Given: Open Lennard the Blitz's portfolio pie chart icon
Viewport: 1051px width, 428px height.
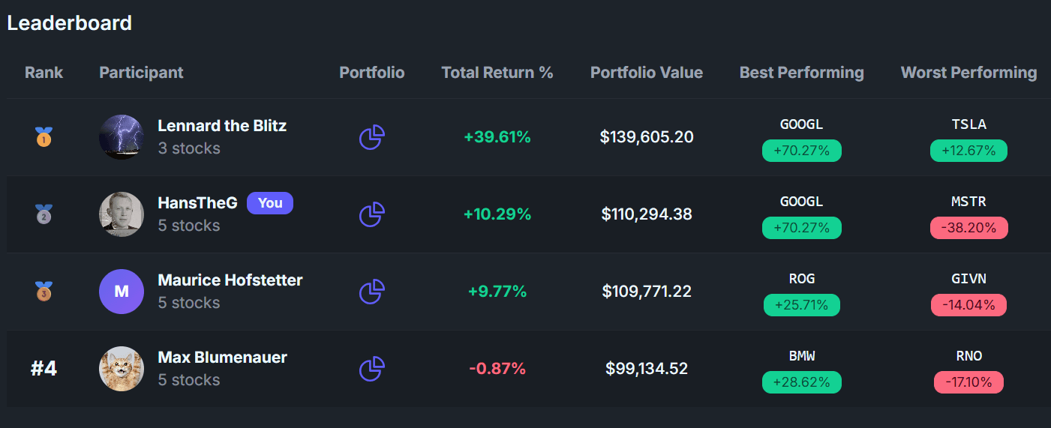Looking at the screenshot, I should [371, 137].
